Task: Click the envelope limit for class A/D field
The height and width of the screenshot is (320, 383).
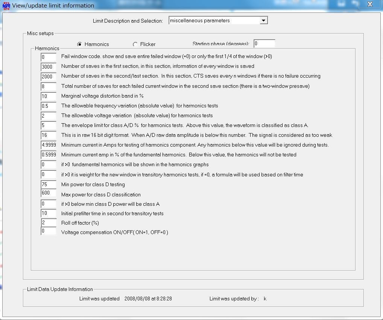Action: [49, 126]
